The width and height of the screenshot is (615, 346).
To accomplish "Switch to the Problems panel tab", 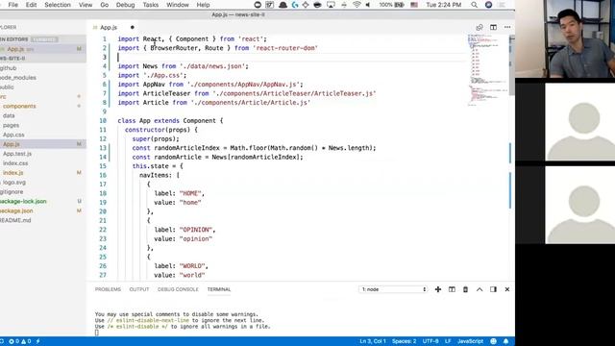I will 108,289.
